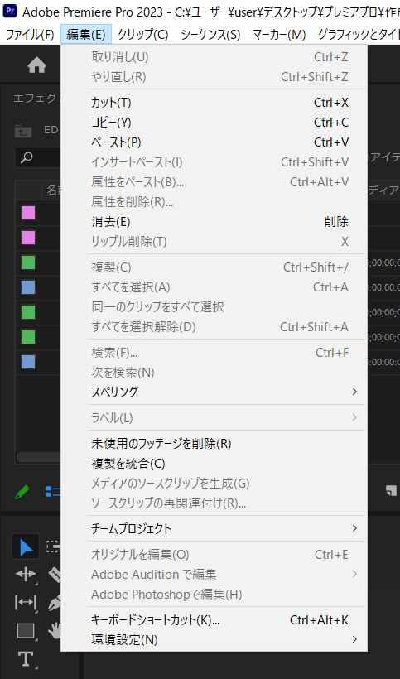Click 次を検索(N) entry
The width and height of the screenshot is (400, 679).
(x=214, y=373)
